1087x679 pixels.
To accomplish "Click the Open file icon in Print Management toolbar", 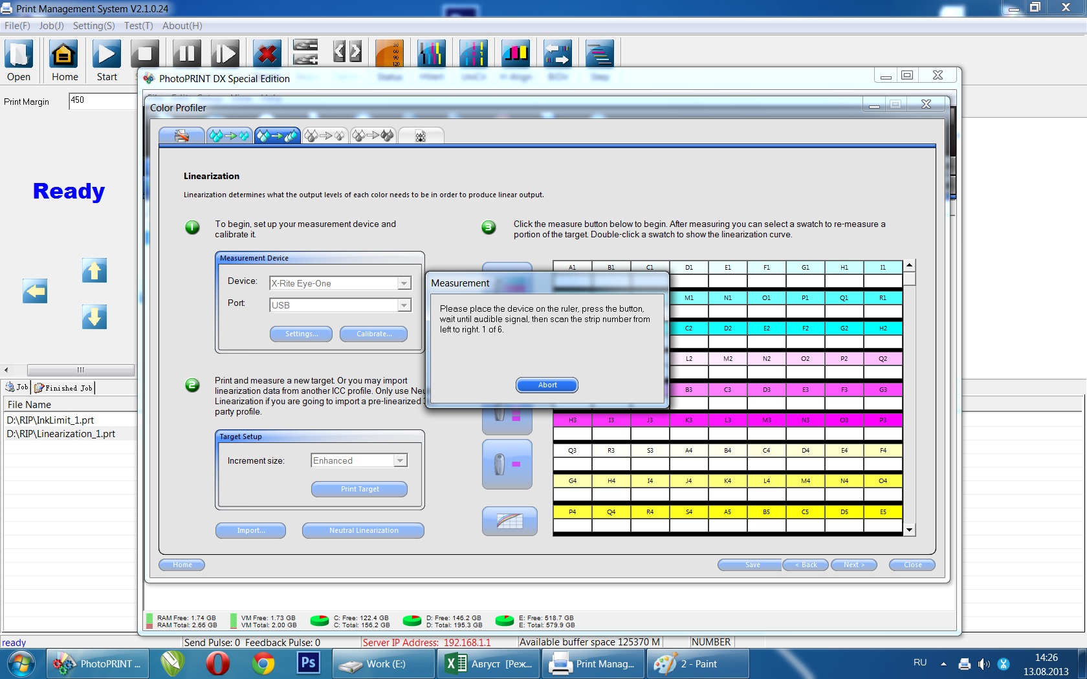I will point(19,54).
